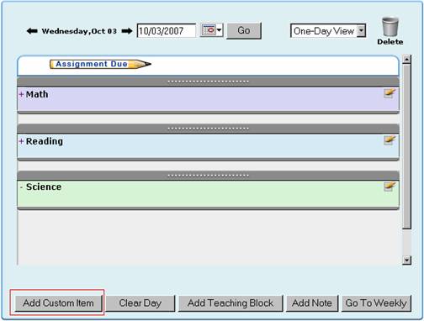Click the Science block drag handle bar
Screen dimensions: 424x321
pyautogui.click(x=208, y=176)
